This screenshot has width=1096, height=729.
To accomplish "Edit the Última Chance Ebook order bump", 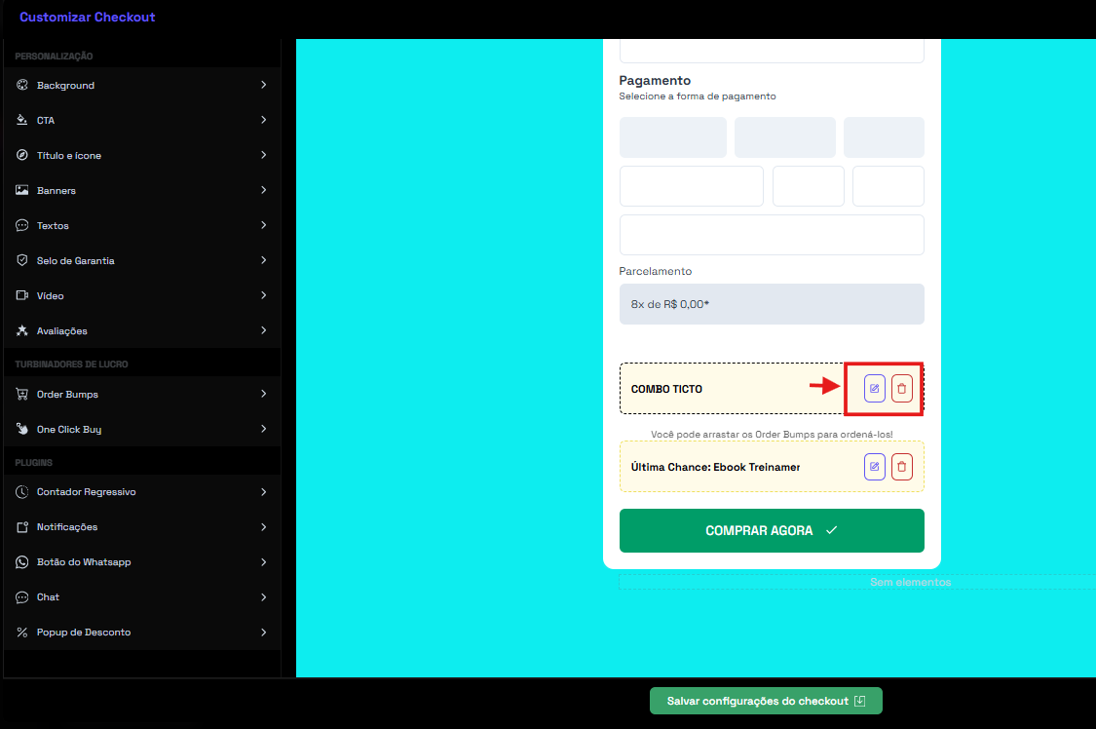I will tap(874, 467).
